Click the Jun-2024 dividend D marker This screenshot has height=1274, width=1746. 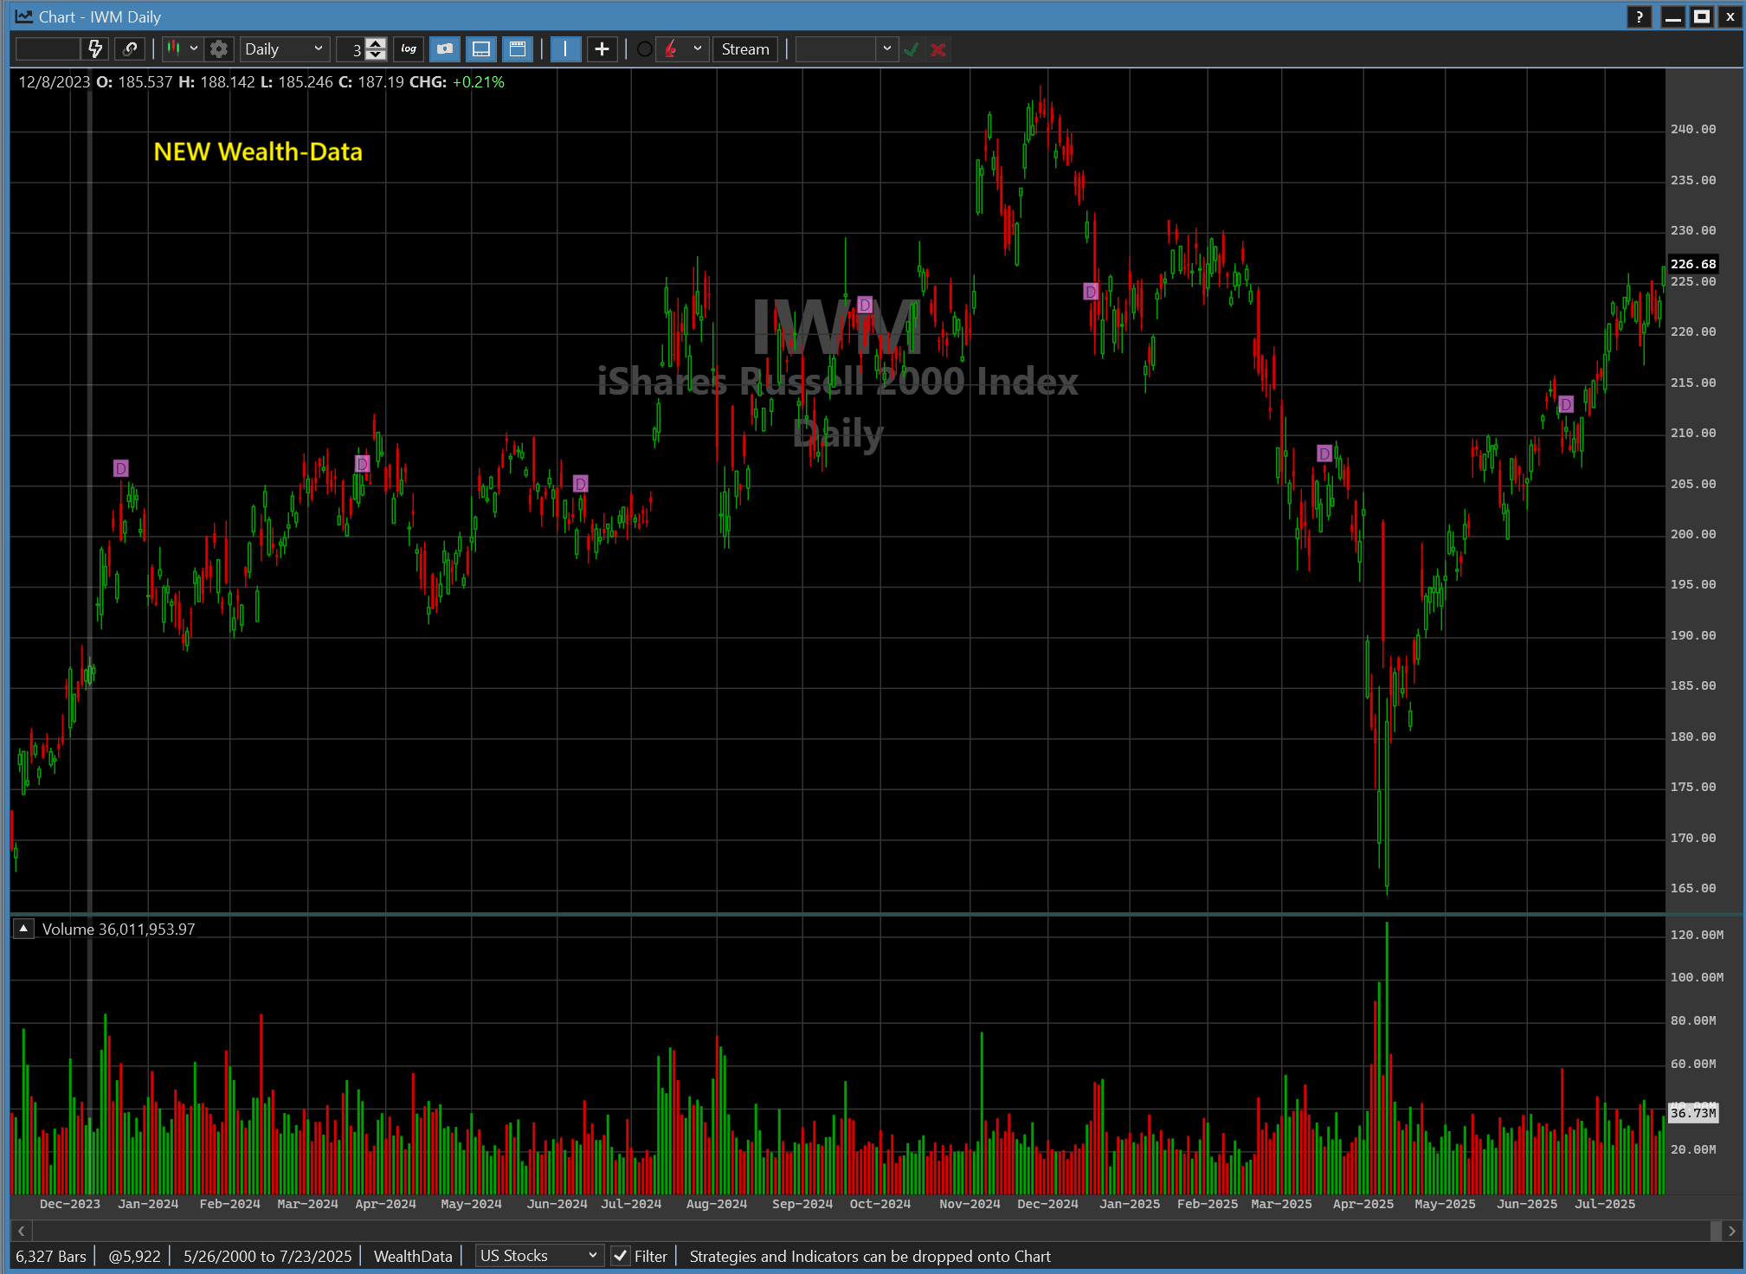[x=581, y=483]
